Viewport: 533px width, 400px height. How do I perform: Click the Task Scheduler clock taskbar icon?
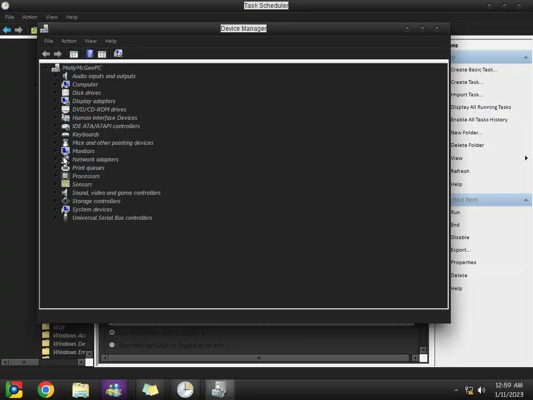point(185,390)
